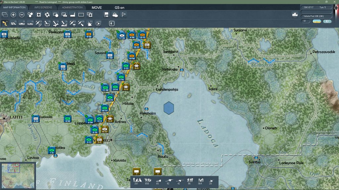Toggle the factory display icon

coord(73,15)
